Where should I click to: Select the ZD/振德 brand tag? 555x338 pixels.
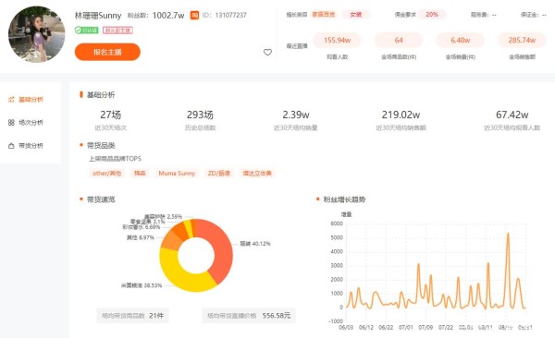[218, 174]
